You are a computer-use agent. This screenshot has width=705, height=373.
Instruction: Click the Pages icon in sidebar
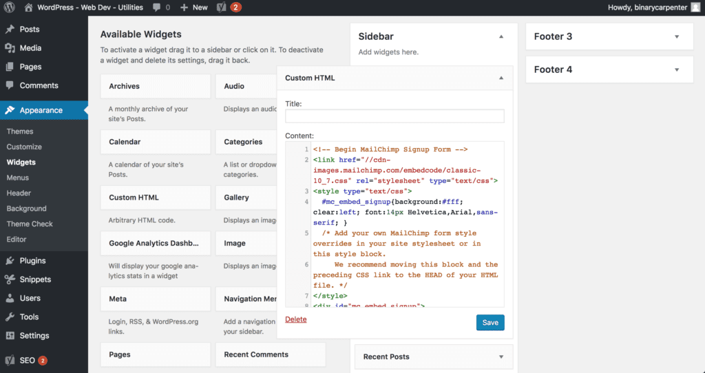(10, 67)
